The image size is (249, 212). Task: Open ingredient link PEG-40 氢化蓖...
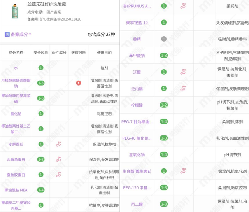[x=137, y=138]
